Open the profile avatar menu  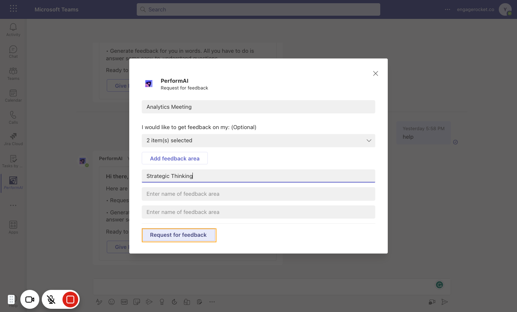pyautogui.click(x=505, y=10)
